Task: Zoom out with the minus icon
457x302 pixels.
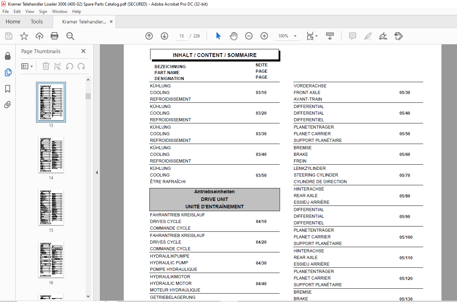Action: 249,36
